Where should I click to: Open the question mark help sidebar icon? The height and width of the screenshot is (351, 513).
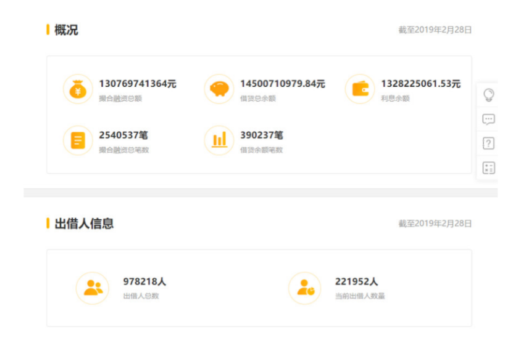coord(488,143)
